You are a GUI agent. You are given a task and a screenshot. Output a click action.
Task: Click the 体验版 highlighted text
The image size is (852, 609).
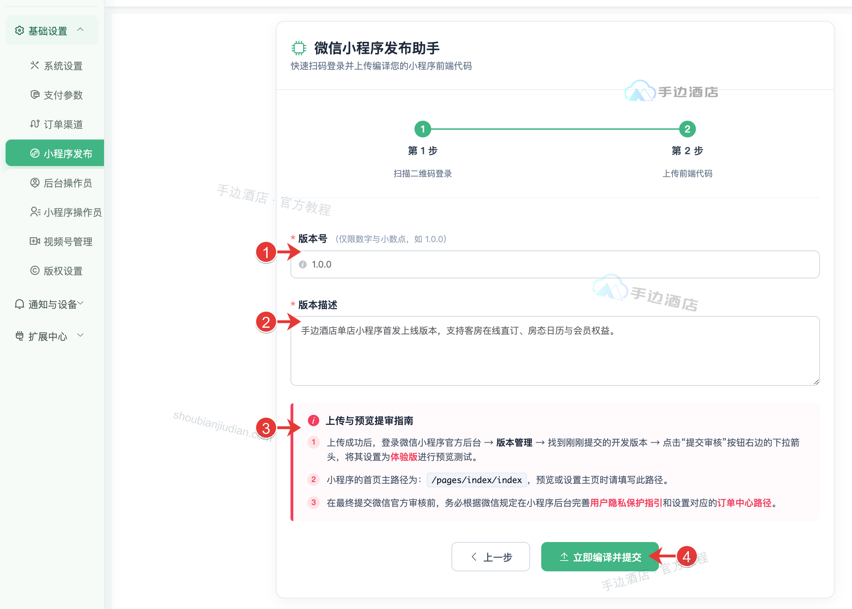pos(404,457)
